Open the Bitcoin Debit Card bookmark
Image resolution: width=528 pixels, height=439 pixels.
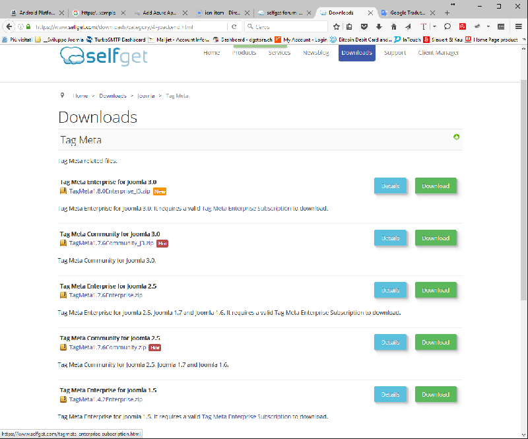360,40
